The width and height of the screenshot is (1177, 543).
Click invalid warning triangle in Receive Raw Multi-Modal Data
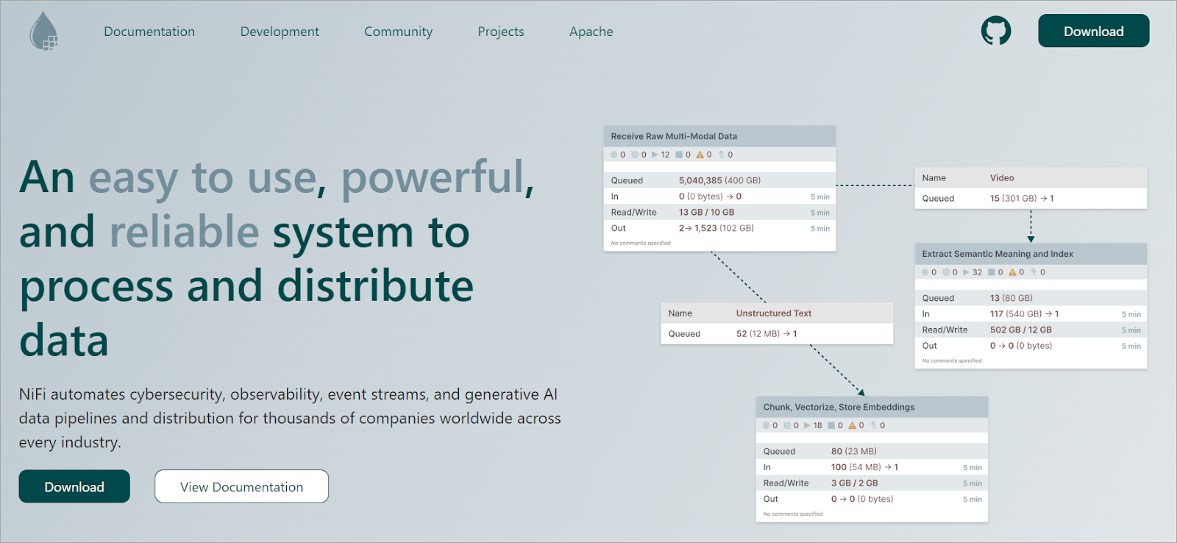(x=700, y=155)
